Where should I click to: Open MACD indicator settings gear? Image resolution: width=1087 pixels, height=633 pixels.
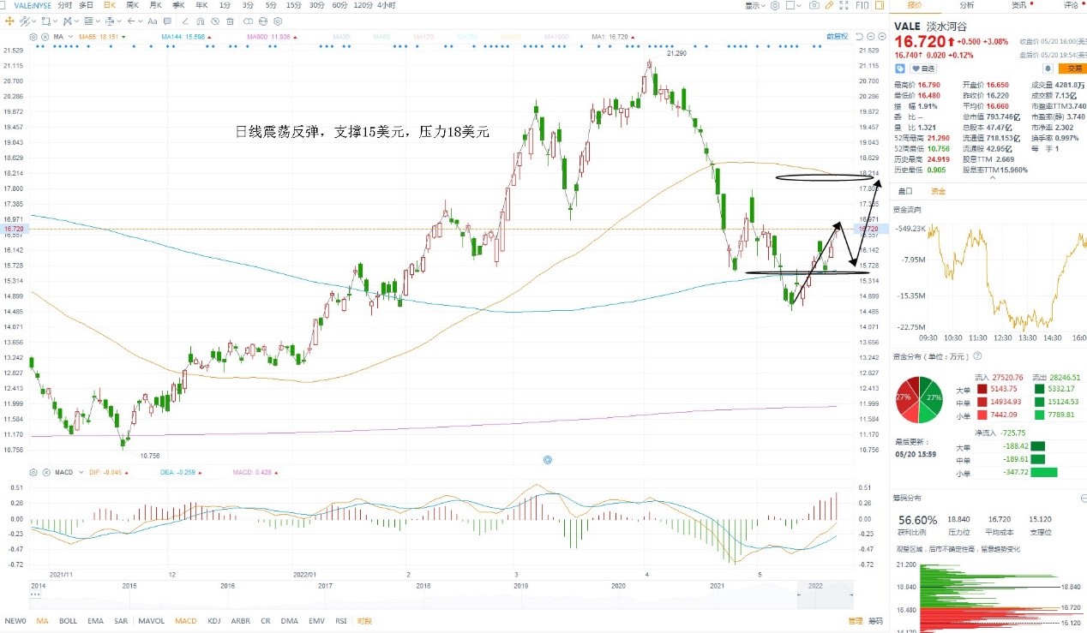[x=33, y=472]
